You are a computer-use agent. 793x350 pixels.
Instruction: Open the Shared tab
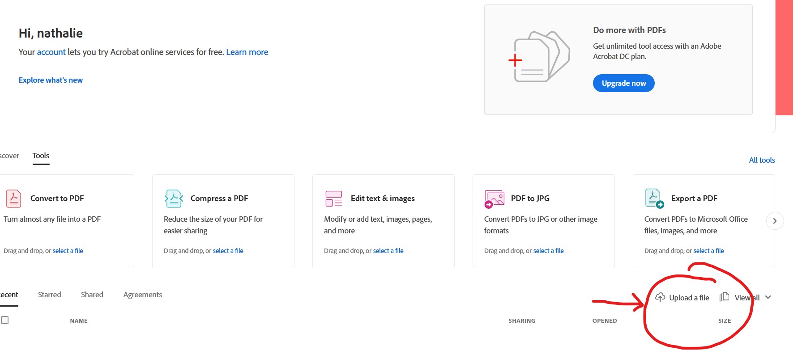pyautogui.click(x=92, y=295)
